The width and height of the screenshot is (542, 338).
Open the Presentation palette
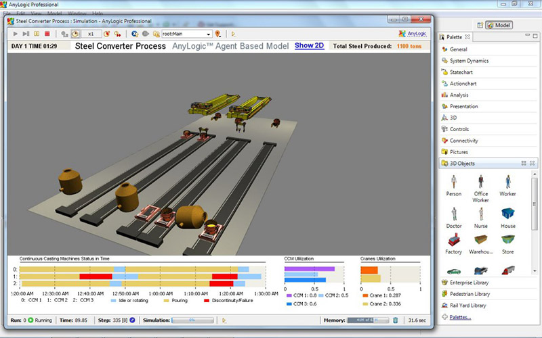tap(488, 106)
